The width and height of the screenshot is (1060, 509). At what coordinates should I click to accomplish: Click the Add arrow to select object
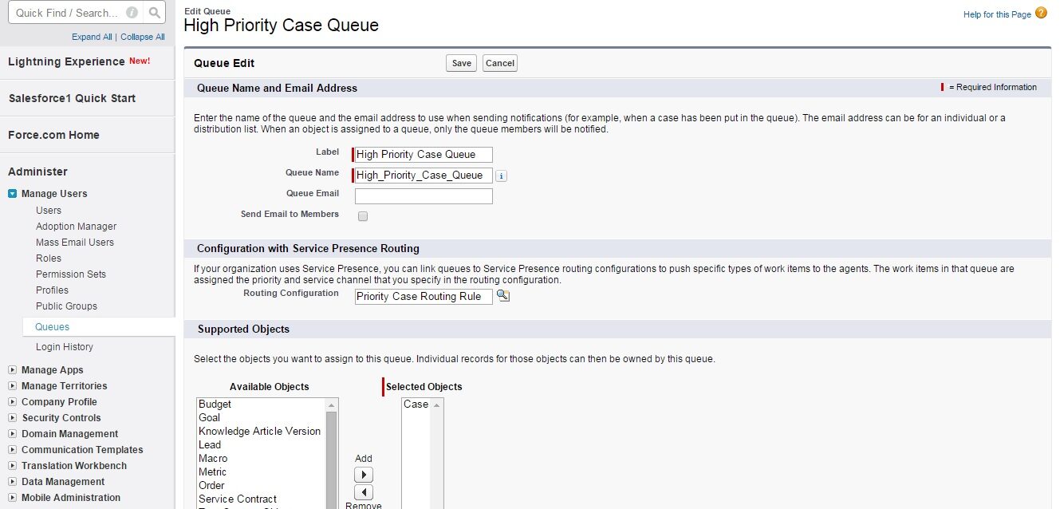pos(363,475)
